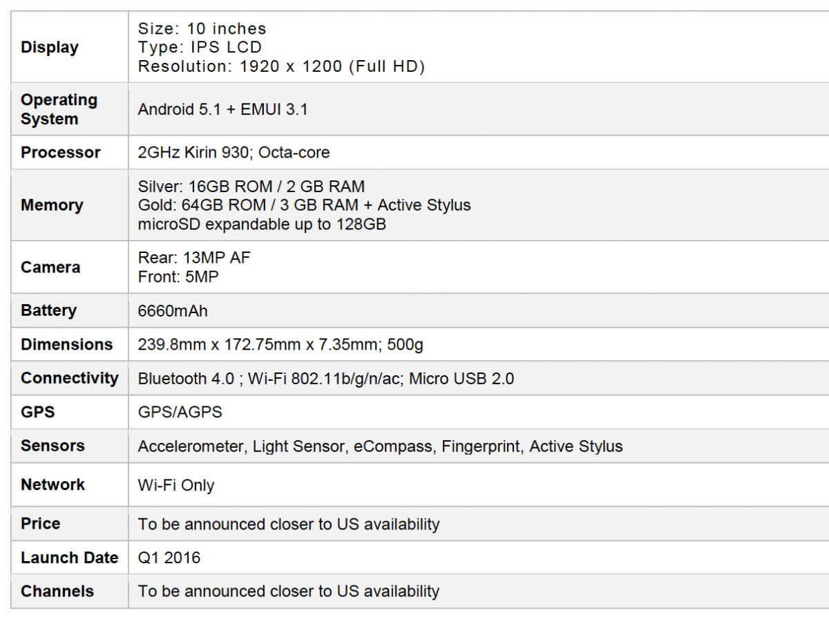Screen dimensions: 829x622
Task: Select the microSD expandable up to 128GB line
Action: (x=262, y=225)
